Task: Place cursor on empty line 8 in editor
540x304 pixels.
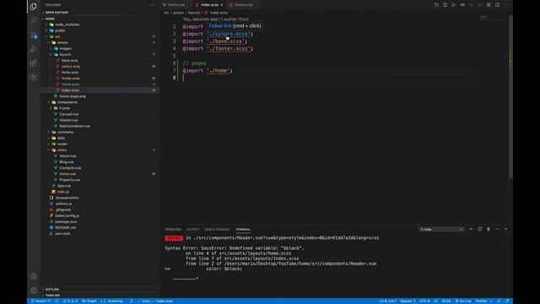Action: (331, 78)
